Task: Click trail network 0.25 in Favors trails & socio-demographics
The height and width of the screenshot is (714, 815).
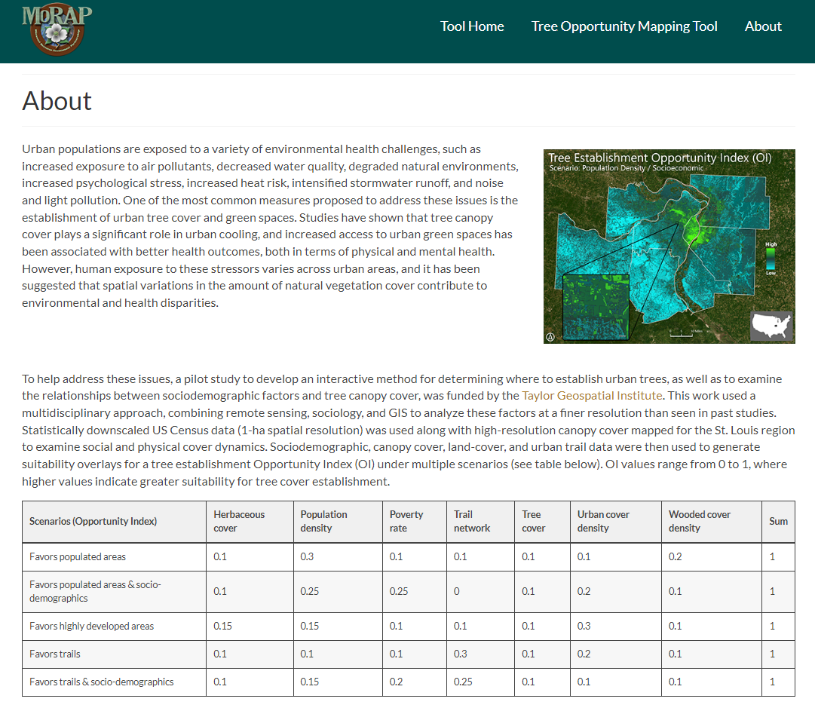Action: pos(480,682)
